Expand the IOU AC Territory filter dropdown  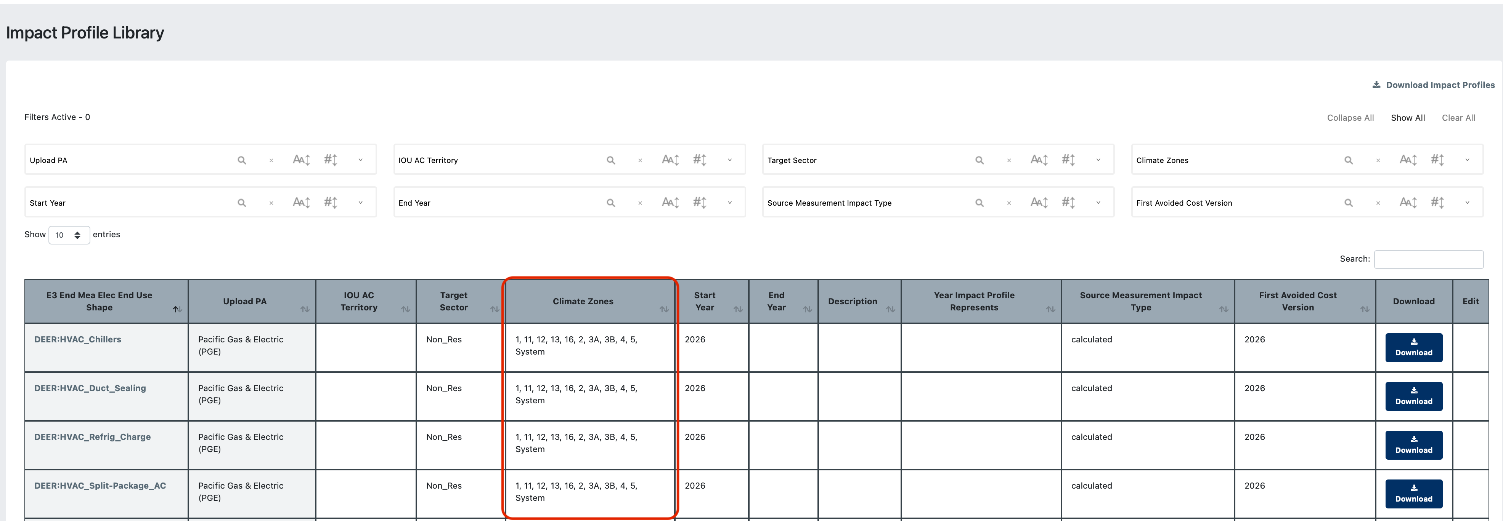pyautogui.click(x=729, y=160)
